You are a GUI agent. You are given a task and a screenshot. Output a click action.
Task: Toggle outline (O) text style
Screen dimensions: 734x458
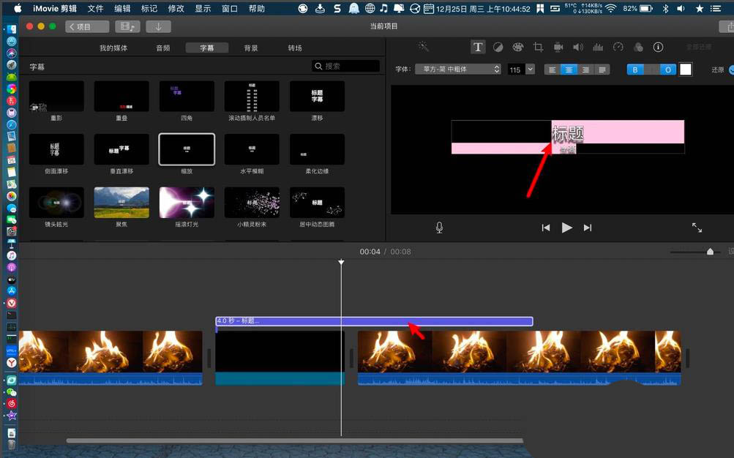[668, 70]
